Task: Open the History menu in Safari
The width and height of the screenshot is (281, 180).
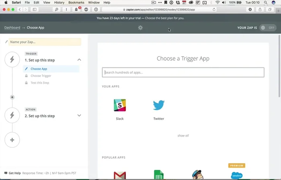Action: pos(59,2)
